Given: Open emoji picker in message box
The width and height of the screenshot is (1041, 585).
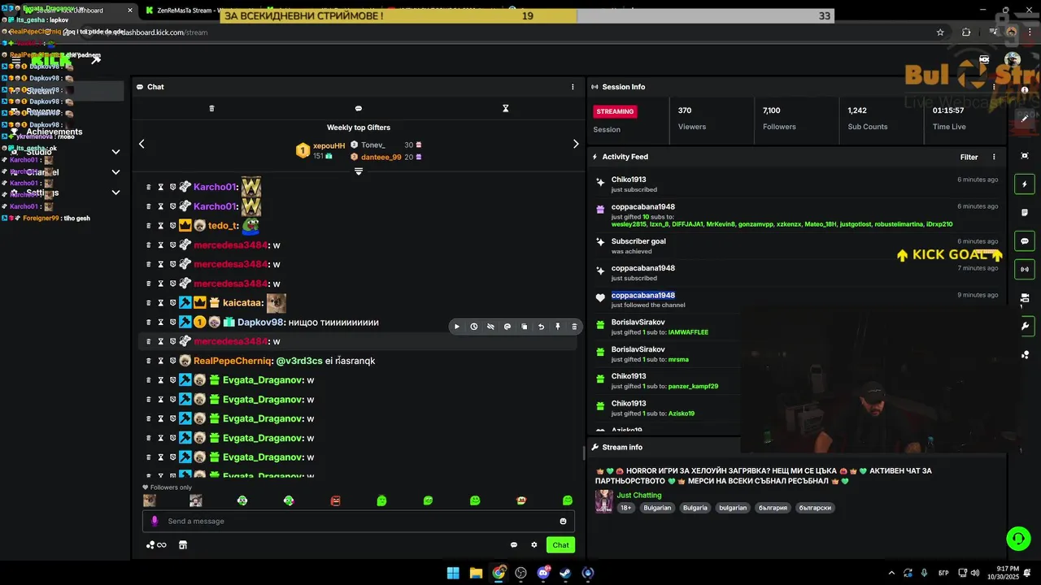Looking at the screenshot, I should (x=563, y=522).
